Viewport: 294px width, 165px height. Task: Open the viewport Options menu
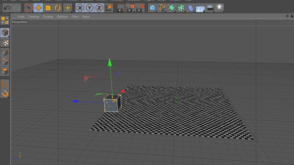62,17
